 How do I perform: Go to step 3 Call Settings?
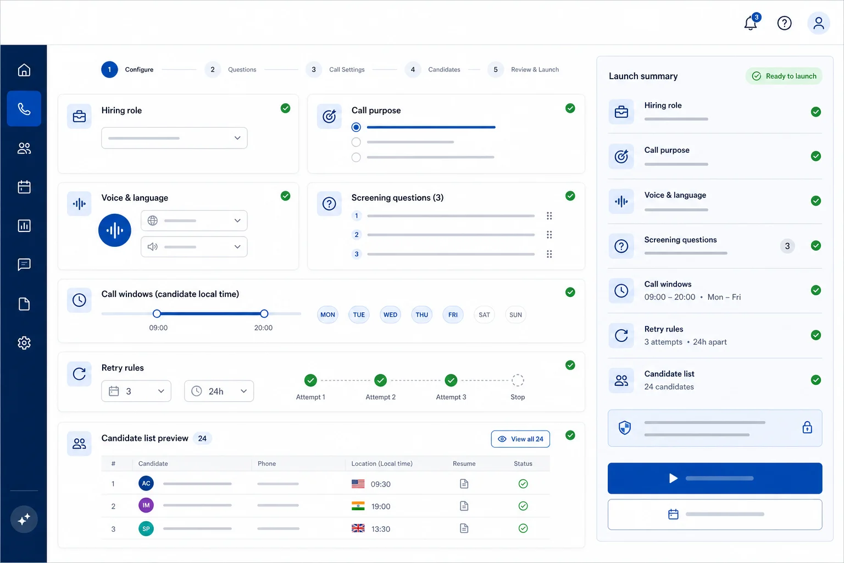[x=335, y=69]
